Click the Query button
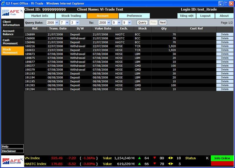 click(142, 23)
